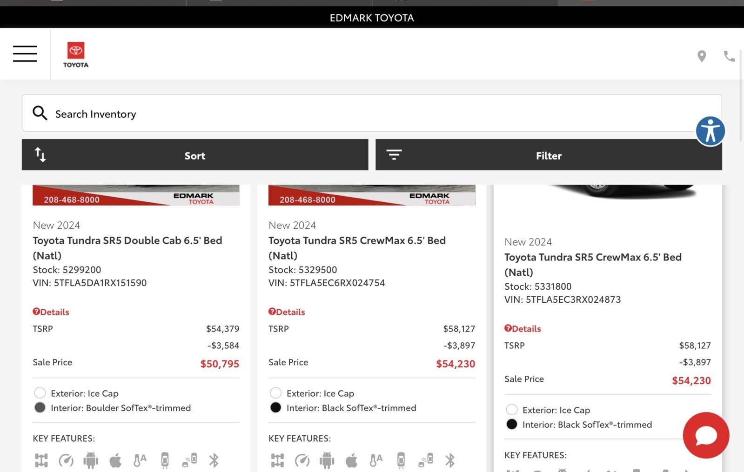The height and width of the screenshot is (472, 744).
Task: Open the accessibility options widget
Action: 710,131
